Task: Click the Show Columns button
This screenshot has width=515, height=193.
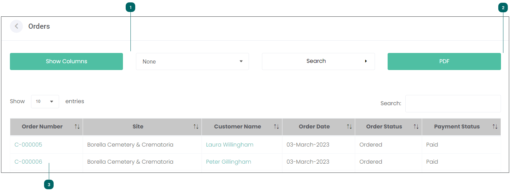Action: (66, 61)
